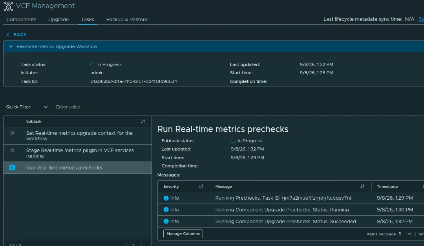The image size is (424, 246).
Task: Click the Task status In Progress spinner
Action: [93, 64]
